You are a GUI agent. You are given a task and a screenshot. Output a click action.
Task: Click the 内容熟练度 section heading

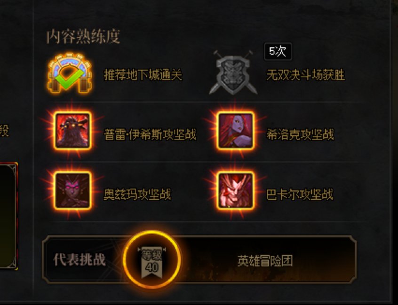[83, 37]
